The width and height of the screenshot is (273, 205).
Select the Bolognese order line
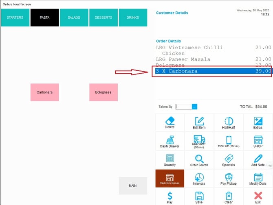point(214,65)
